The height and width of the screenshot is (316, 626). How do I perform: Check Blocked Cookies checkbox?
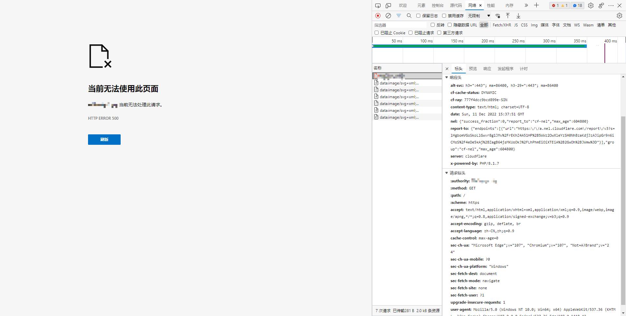pos(377,33)
